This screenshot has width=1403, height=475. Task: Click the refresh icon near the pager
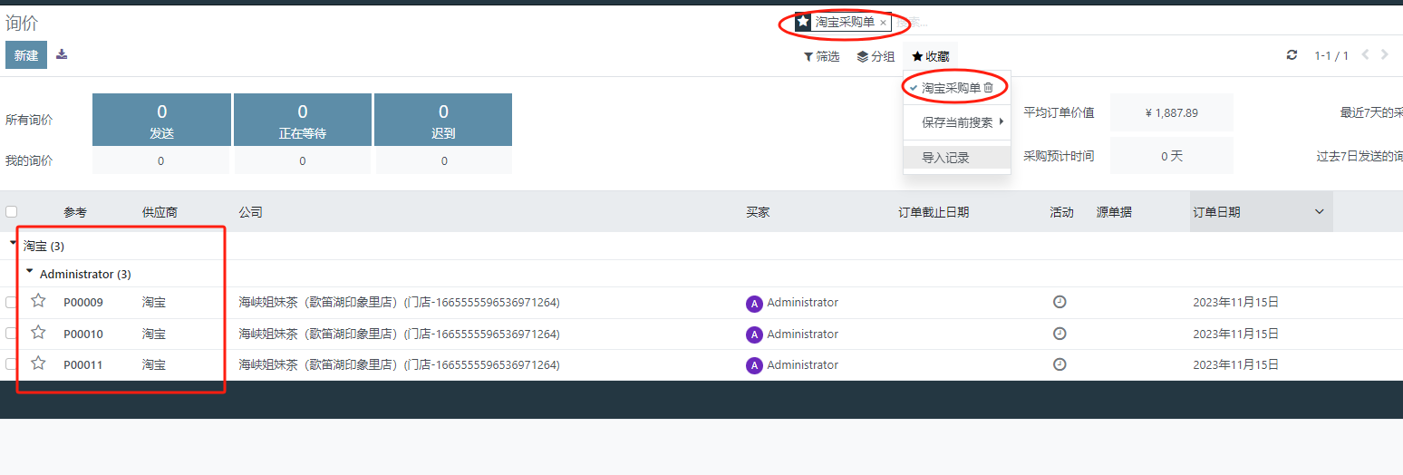pyautogui.click(x=1292, y=55)
